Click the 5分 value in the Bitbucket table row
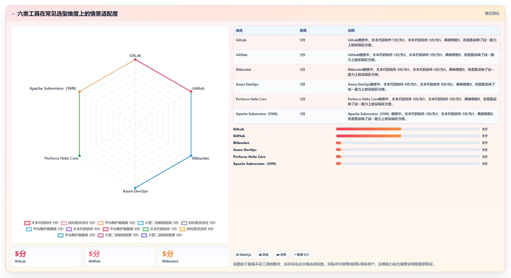 303,70
